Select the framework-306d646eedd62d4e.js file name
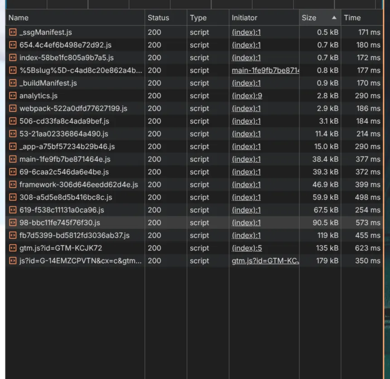The width and height of the screenshot is (390, 379). coord(79,185)
